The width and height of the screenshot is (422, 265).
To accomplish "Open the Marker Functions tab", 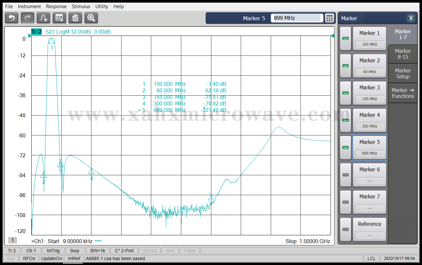I will [402, 93].
